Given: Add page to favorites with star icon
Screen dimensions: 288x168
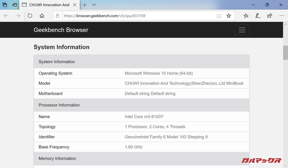Looking at the screenshot, I should tap(229, 16).
